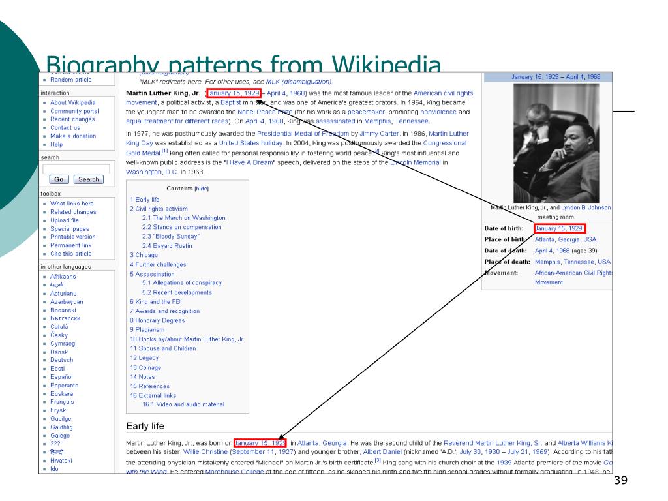Switch to Català language version
Viewport: 668px width, 501px height.
point(59,327)
